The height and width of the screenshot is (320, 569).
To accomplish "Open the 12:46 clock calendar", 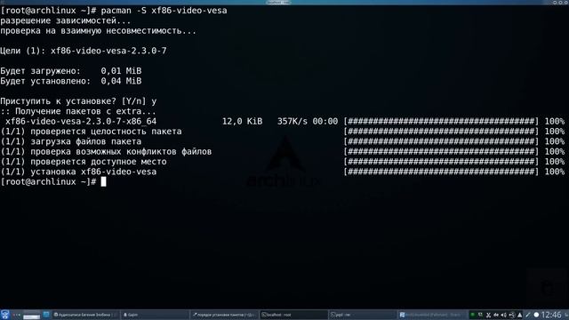I will (x=551, y=315).
